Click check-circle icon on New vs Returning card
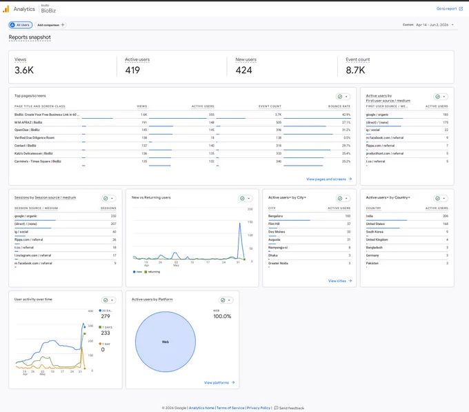Screen dimensions: 469x412 coord(242,198)
